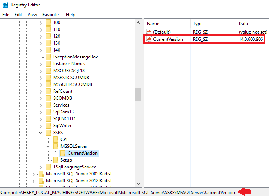Expand the Services key
Viewport: 269px width, 196px height.
click(41, 105)
